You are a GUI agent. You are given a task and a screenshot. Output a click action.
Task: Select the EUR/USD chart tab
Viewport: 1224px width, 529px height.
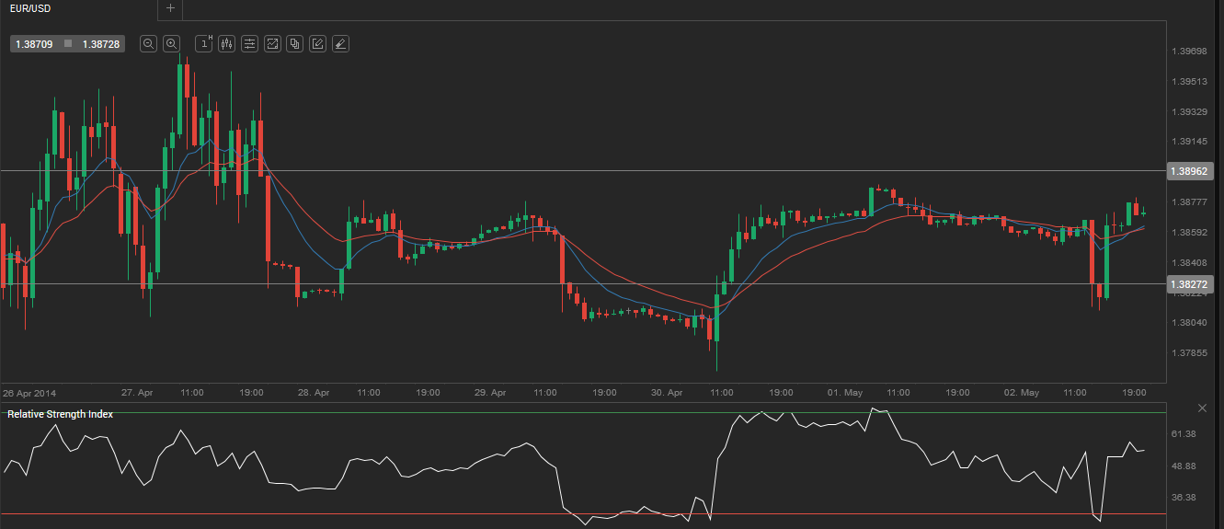26,8
